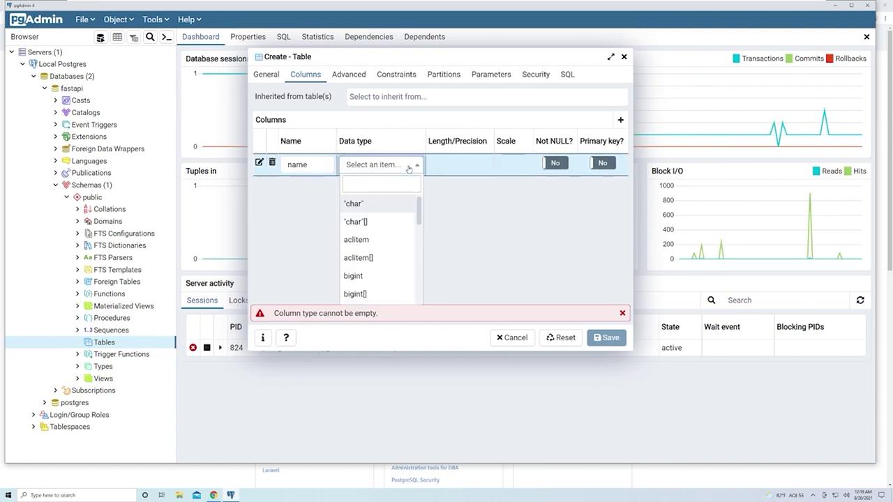Click the info button in dialog footer
893x502 pixels.
point(263,337)
